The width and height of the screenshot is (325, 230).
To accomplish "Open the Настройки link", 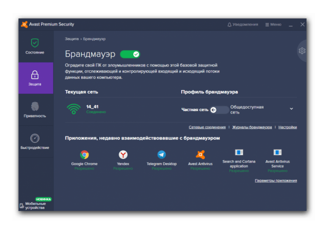I will click(288, 127).
